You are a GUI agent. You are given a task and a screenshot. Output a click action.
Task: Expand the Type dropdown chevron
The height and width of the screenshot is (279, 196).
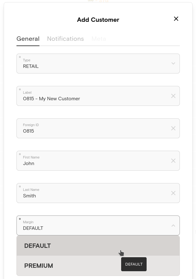173,64
